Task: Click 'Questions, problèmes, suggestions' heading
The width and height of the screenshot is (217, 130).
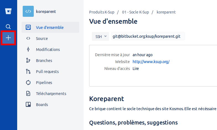Action: click(x=133, y=123)
